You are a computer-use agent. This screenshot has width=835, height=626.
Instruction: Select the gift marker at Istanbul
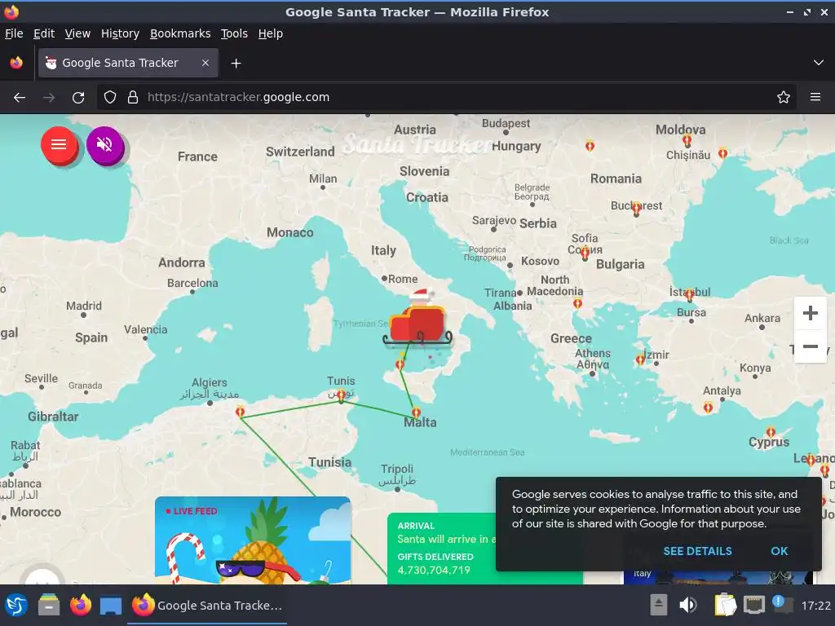[690, 293]
